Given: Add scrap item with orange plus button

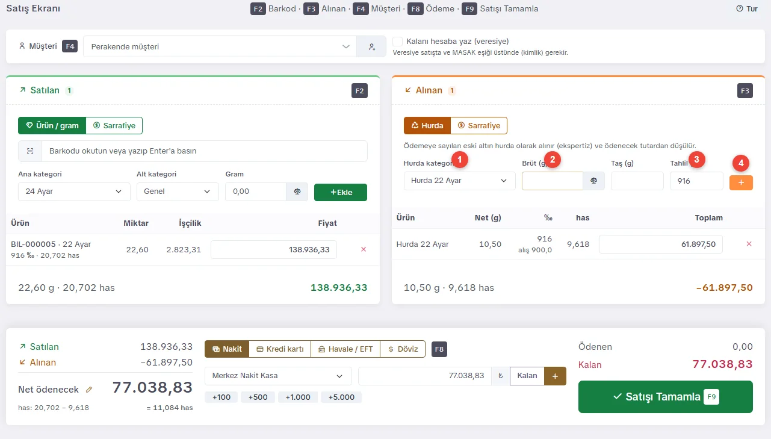Looking at the screenshot, I should [x=741, y=182].
